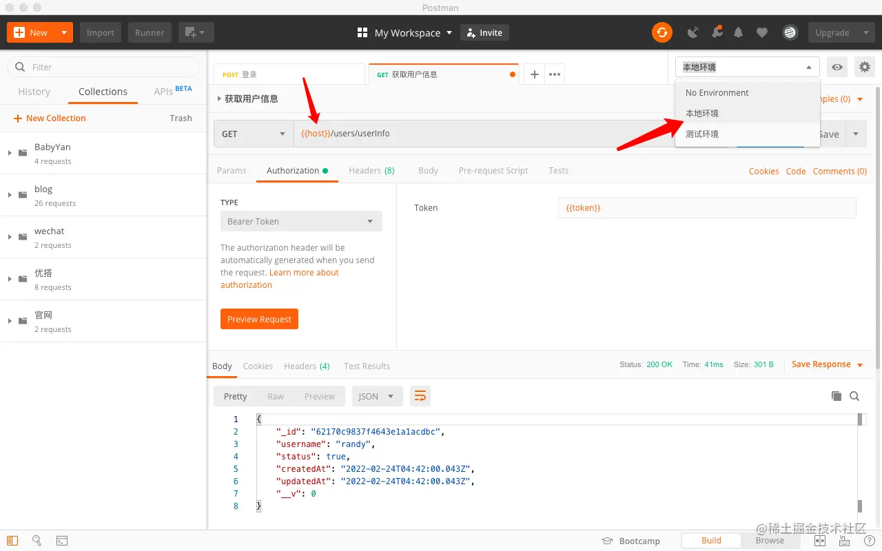
Task: Click the Runner button
Action: click(x=150, y=32)
